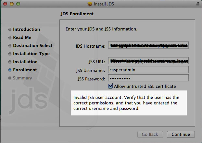Select the Summary step
Viewport: 202px width, 143px height.
[x=22, y=78]
